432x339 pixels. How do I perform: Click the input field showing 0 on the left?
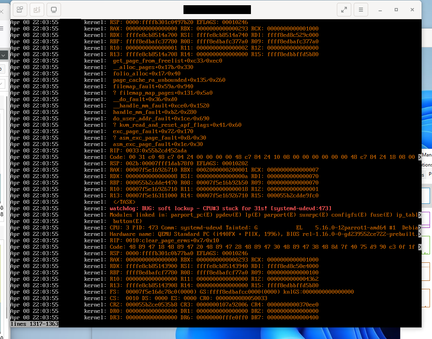tap(2, 69)
